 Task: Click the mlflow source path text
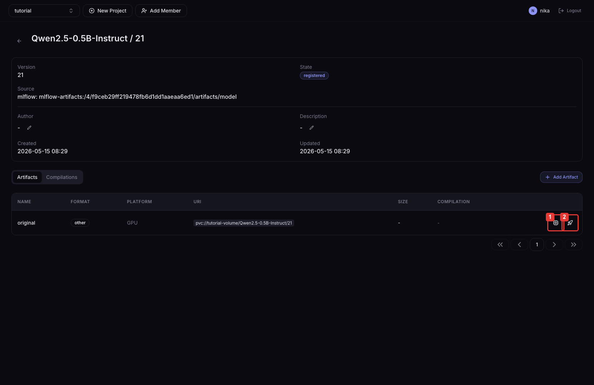point(127,97)
